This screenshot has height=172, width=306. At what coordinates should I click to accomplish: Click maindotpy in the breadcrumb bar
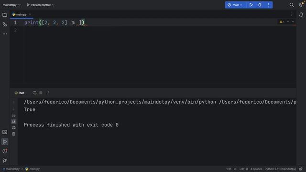[11, 169]
